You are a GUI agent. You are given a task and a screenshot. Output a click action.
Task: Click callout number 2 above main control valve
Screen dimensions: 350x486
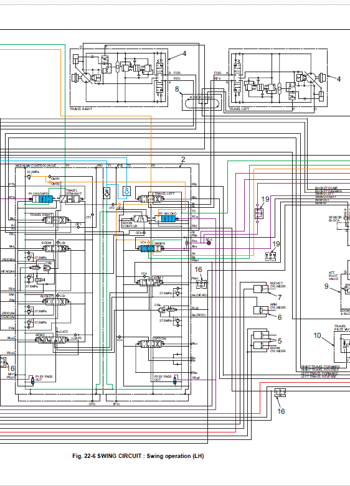[x=183, y=159]
